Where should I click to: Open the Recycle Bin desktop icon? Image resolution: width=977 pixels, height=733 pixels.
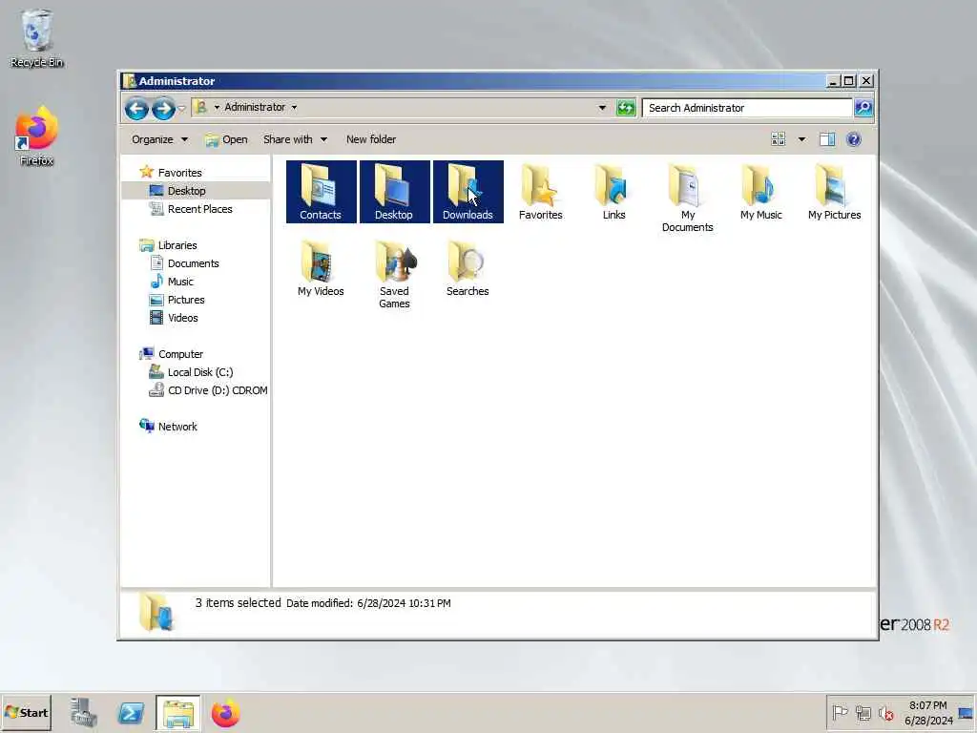pos(36,38)
